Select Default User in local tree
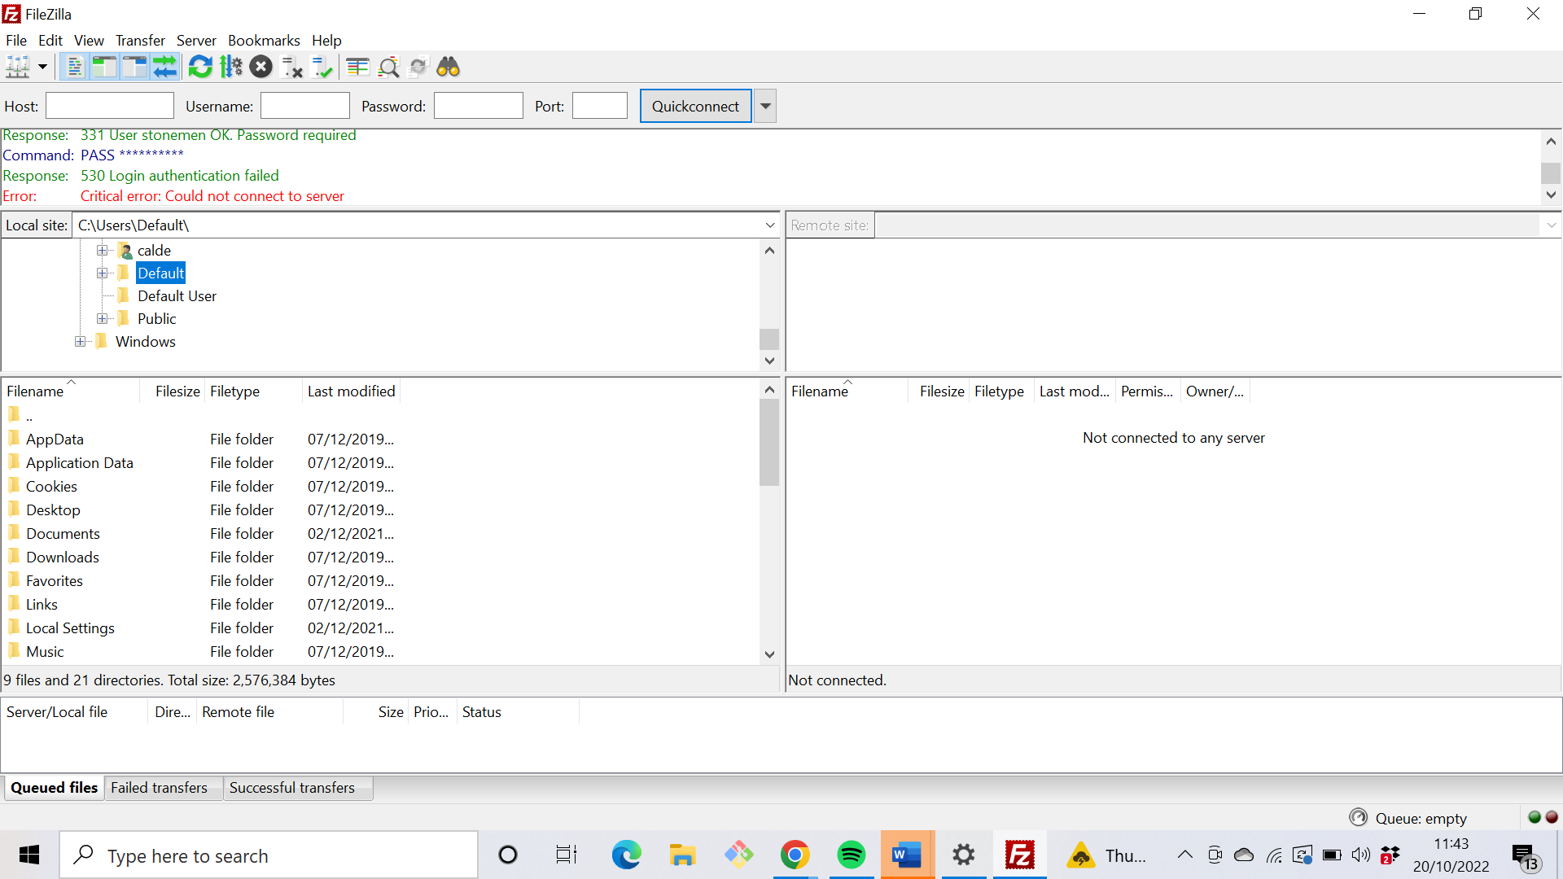The image size is (1563, 879). pyautogui.click(x=177, y=296)
